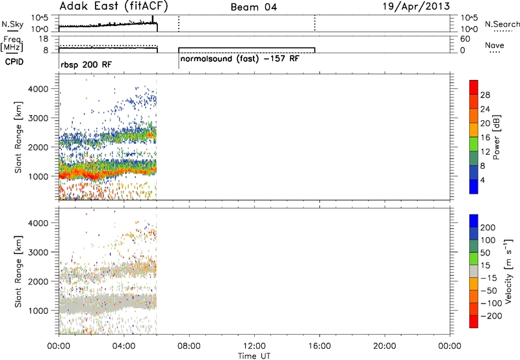Click the 'Freq. [MHz]' axis label

point(12,44)
